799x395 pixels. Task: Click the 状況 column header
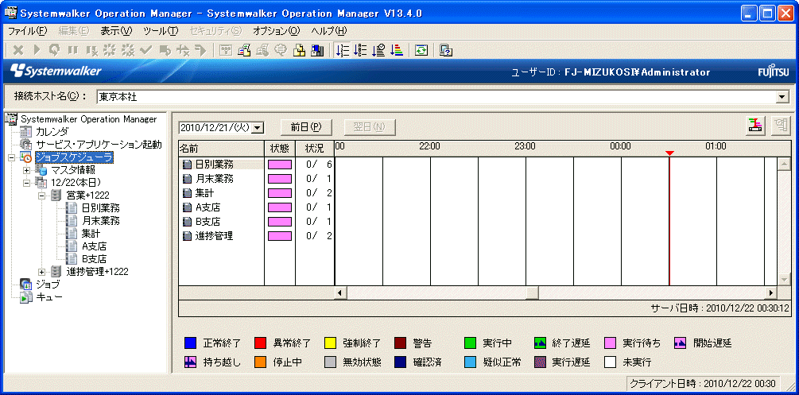click(x=314, y=149)
